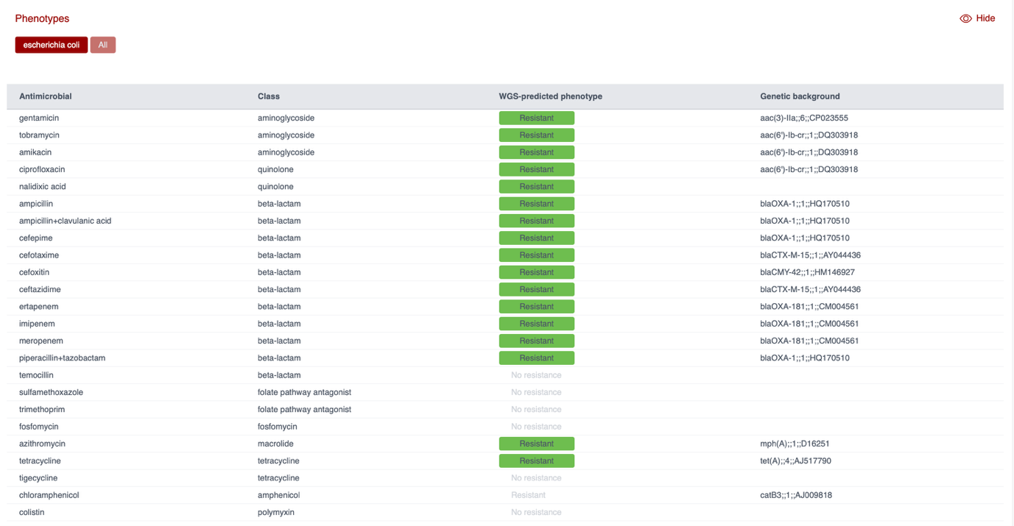Screen dimensions: 1014x526
Task: Click the Resistant badge in the azithromycin row
Action: [536, 444]
